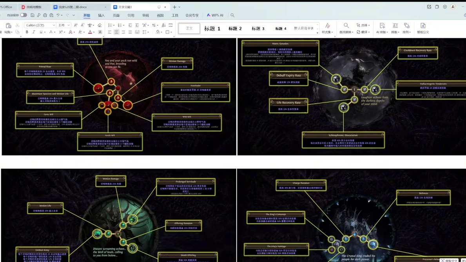
Task: Click the Bold formatting icon
Action: pyautogui.click(x=27, y=32)
